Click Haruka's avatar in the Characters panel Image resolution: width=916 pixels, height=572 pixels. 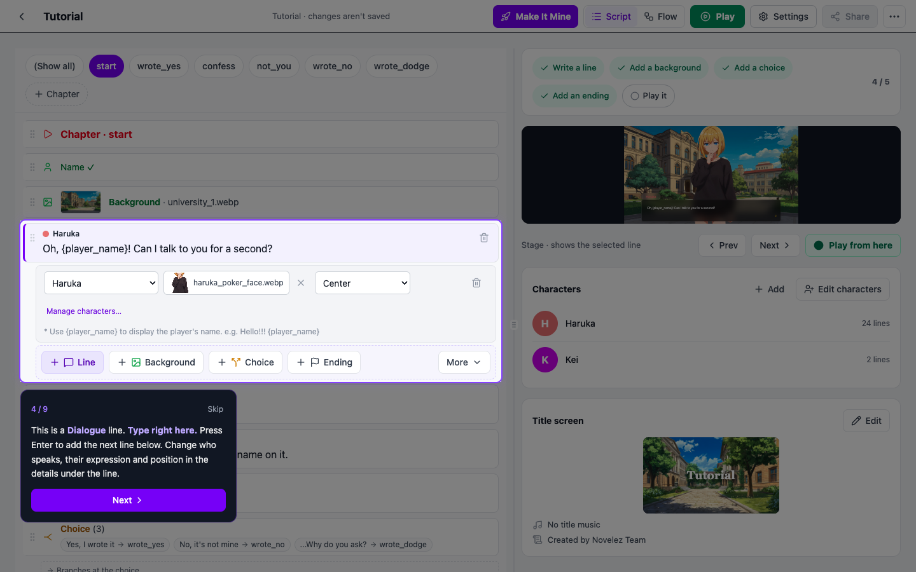tap(545, 323)
